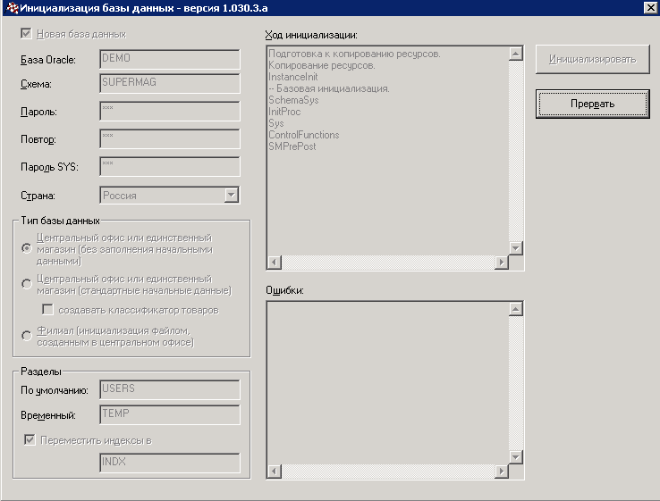Image resolution: width=660 pixels, height=501 pixels.
Task: Click the 'По умолчанию' field with USERS
Action: click(170, 389)
